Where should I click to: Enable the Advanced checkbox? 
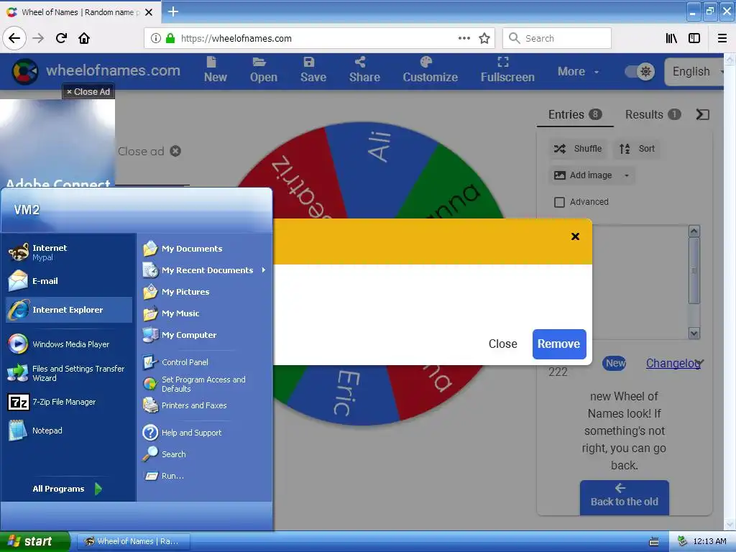(559, 202)
